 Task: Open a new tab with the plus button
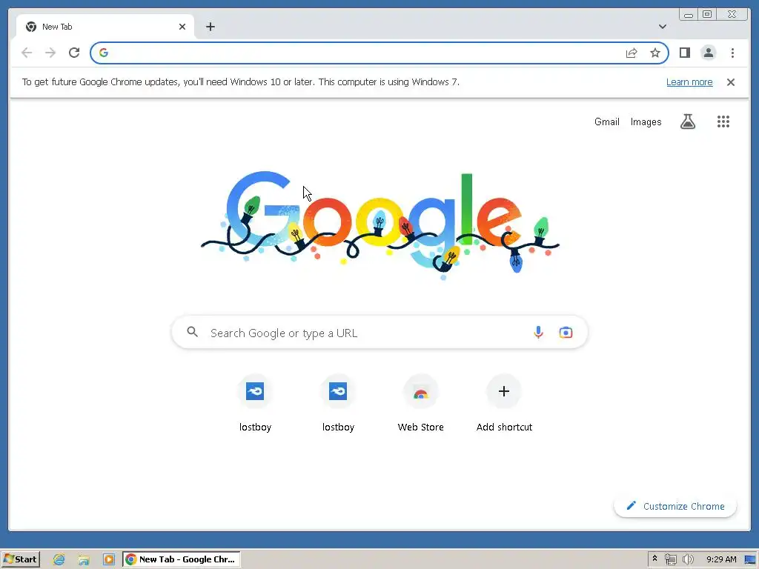point(210,27)
